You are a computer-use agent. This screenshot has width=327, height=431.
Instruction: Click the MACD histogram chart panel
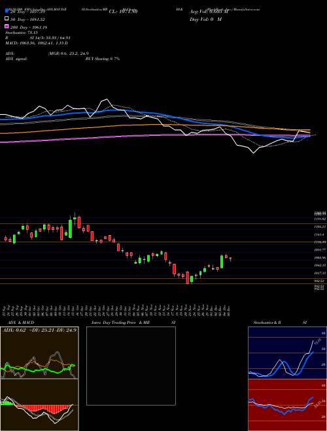(x=39, y=405)
